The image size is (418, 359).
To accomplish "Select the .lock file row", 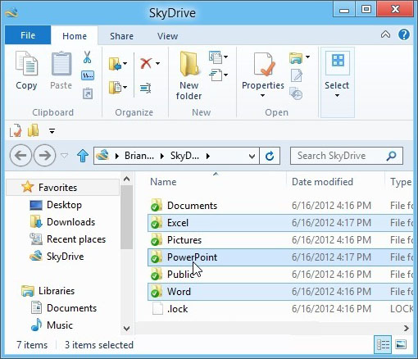I will (280, 309).
